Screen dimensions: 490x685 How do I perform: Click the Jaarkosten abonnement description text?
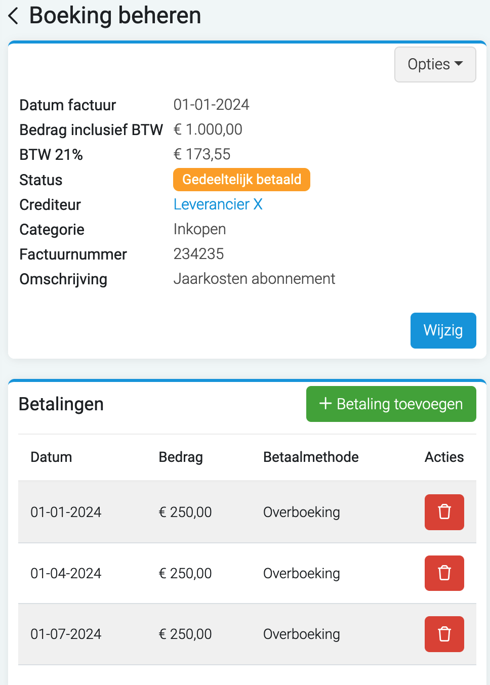click(x=254, y=279)
